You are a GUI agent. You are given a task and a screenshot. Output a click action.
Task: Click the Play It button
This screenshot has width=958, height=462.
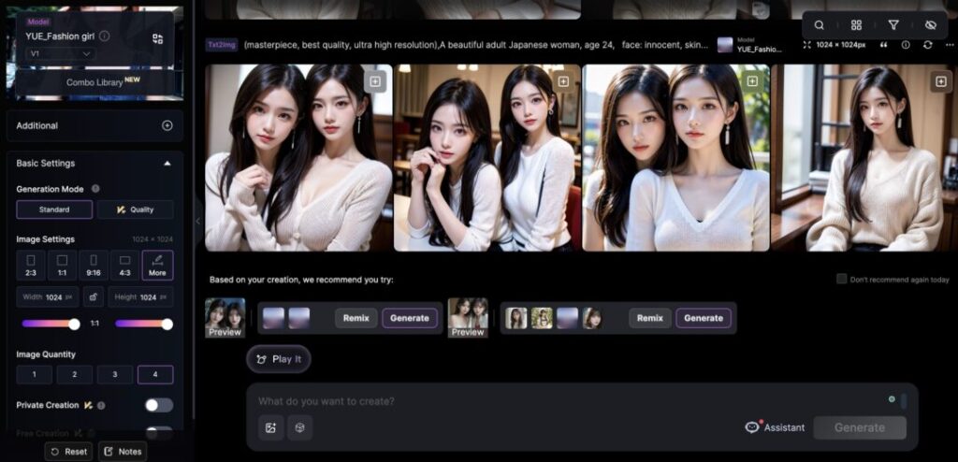point(279,359)
